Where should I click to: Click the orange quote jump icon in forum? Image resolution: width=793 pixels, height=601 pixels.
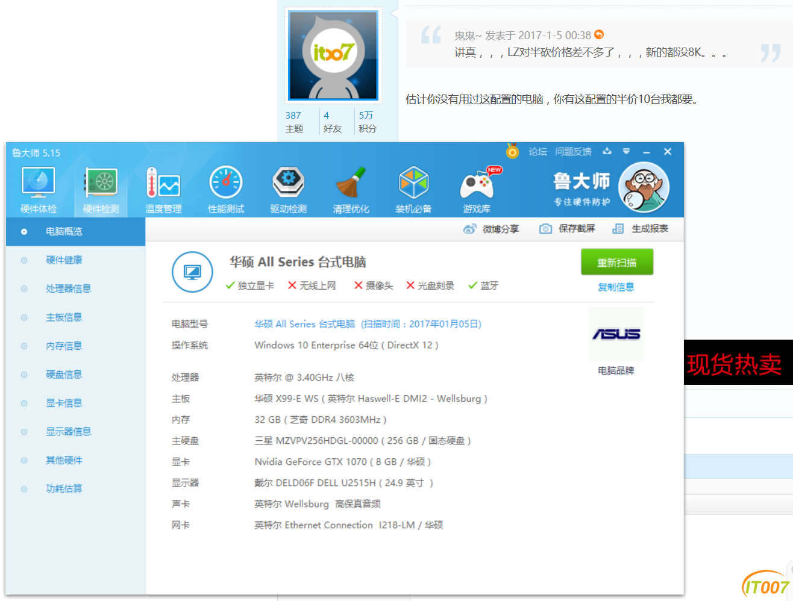pyautogui.click(x=598, y=35)
